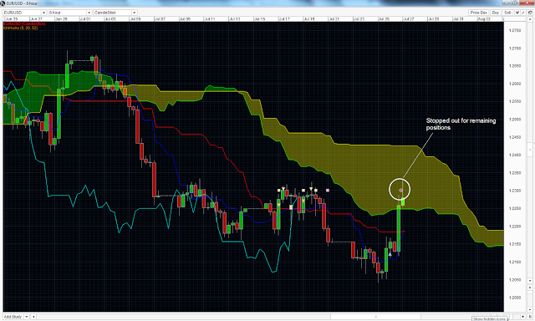The image size is (535, 321).
Task: Click the chart settings icon at top right
Action: pos(530,13)
